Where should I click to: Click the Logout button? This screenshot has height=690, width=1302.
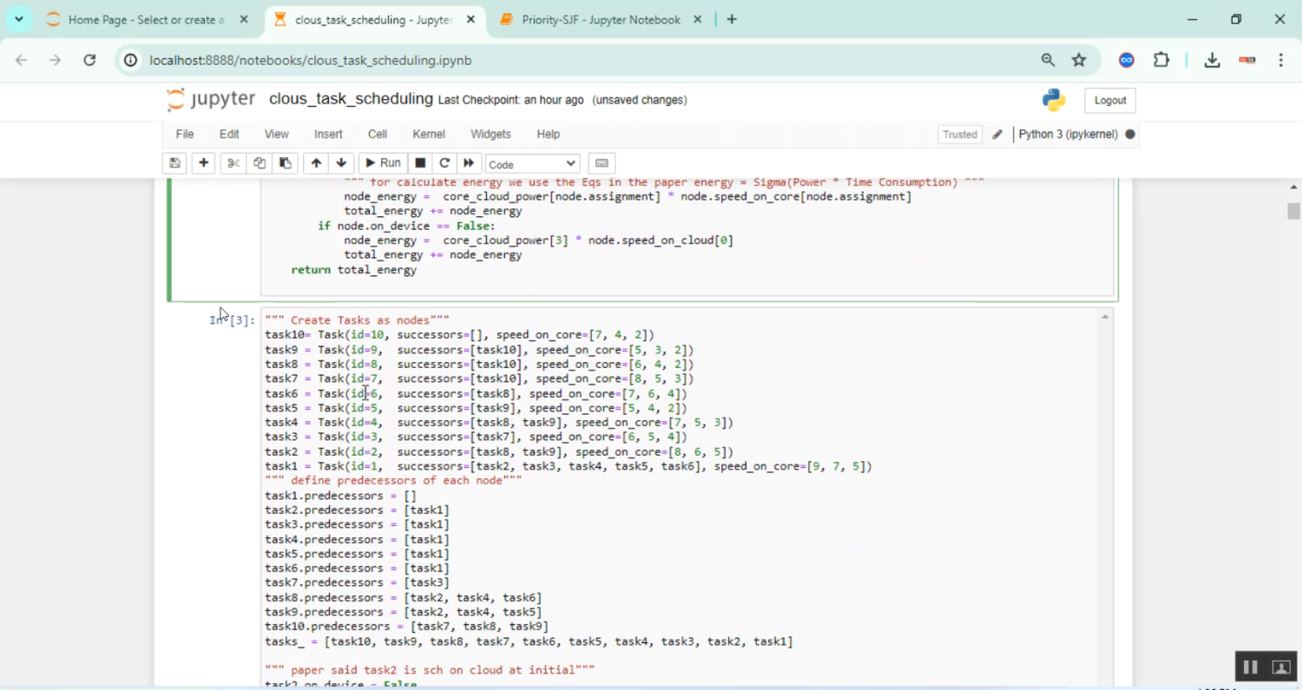(x=1109, y=101)
